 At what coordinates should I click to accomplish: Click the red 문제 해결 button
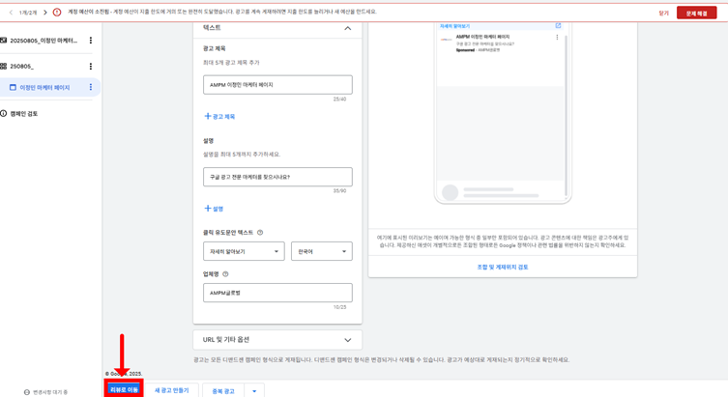pos(696,13)
